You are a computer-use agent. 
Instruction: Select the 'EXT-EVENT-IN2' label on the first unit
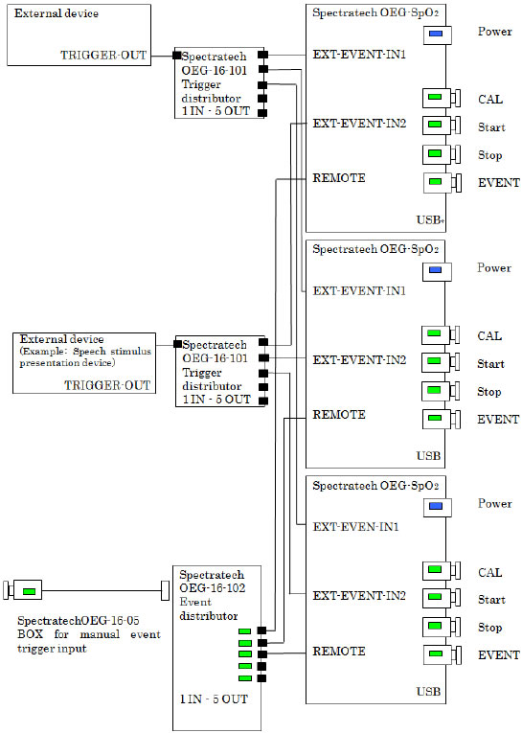point(359,124)
